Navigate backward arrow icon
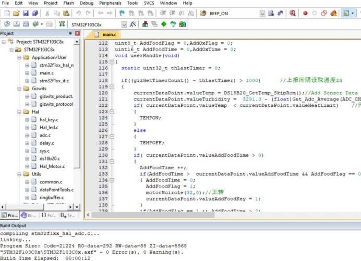 click(100, 13)
